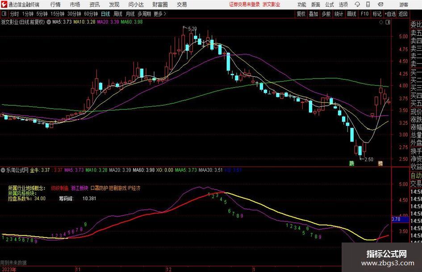Open the mobile phone icon
This screenshot has height=272, width=422.
pyautogui.click(x=368, y=4)
